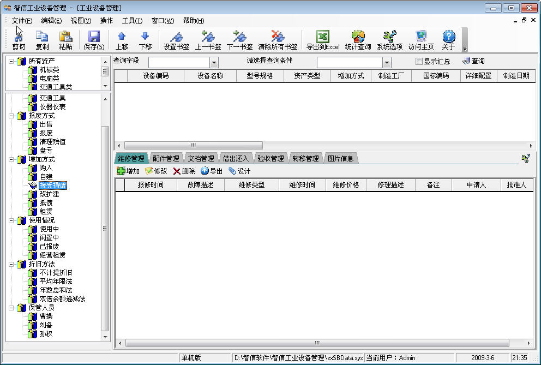The height and width of the screenshot is (365, 541).
Task: Switch to the 转移管理 tab
Action: pos(306,159)
